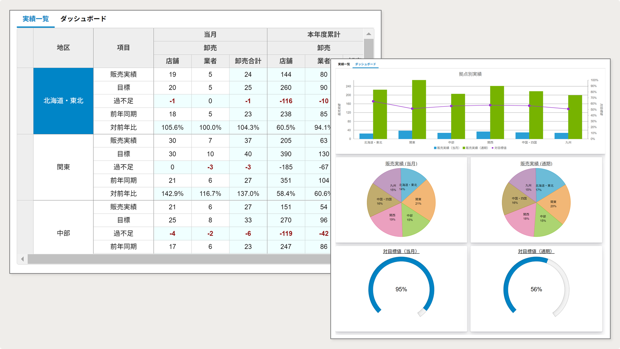Click the 56% gauge value
The image size is (620, 349).
click(536, 290)
